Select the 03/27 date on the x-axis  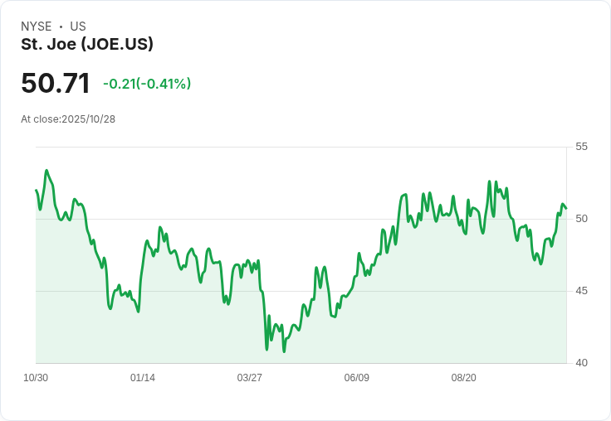point(250,378)
